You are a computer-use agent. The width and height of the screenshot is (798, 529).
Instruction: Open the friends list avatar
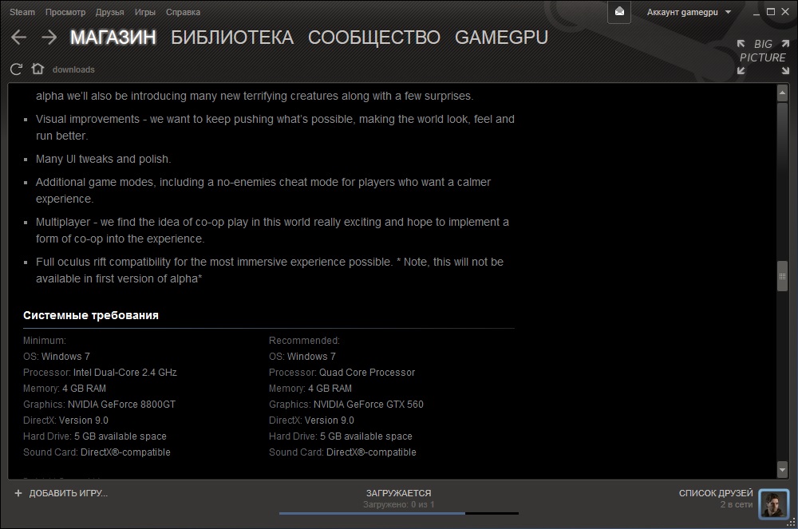tap(773, 504)
